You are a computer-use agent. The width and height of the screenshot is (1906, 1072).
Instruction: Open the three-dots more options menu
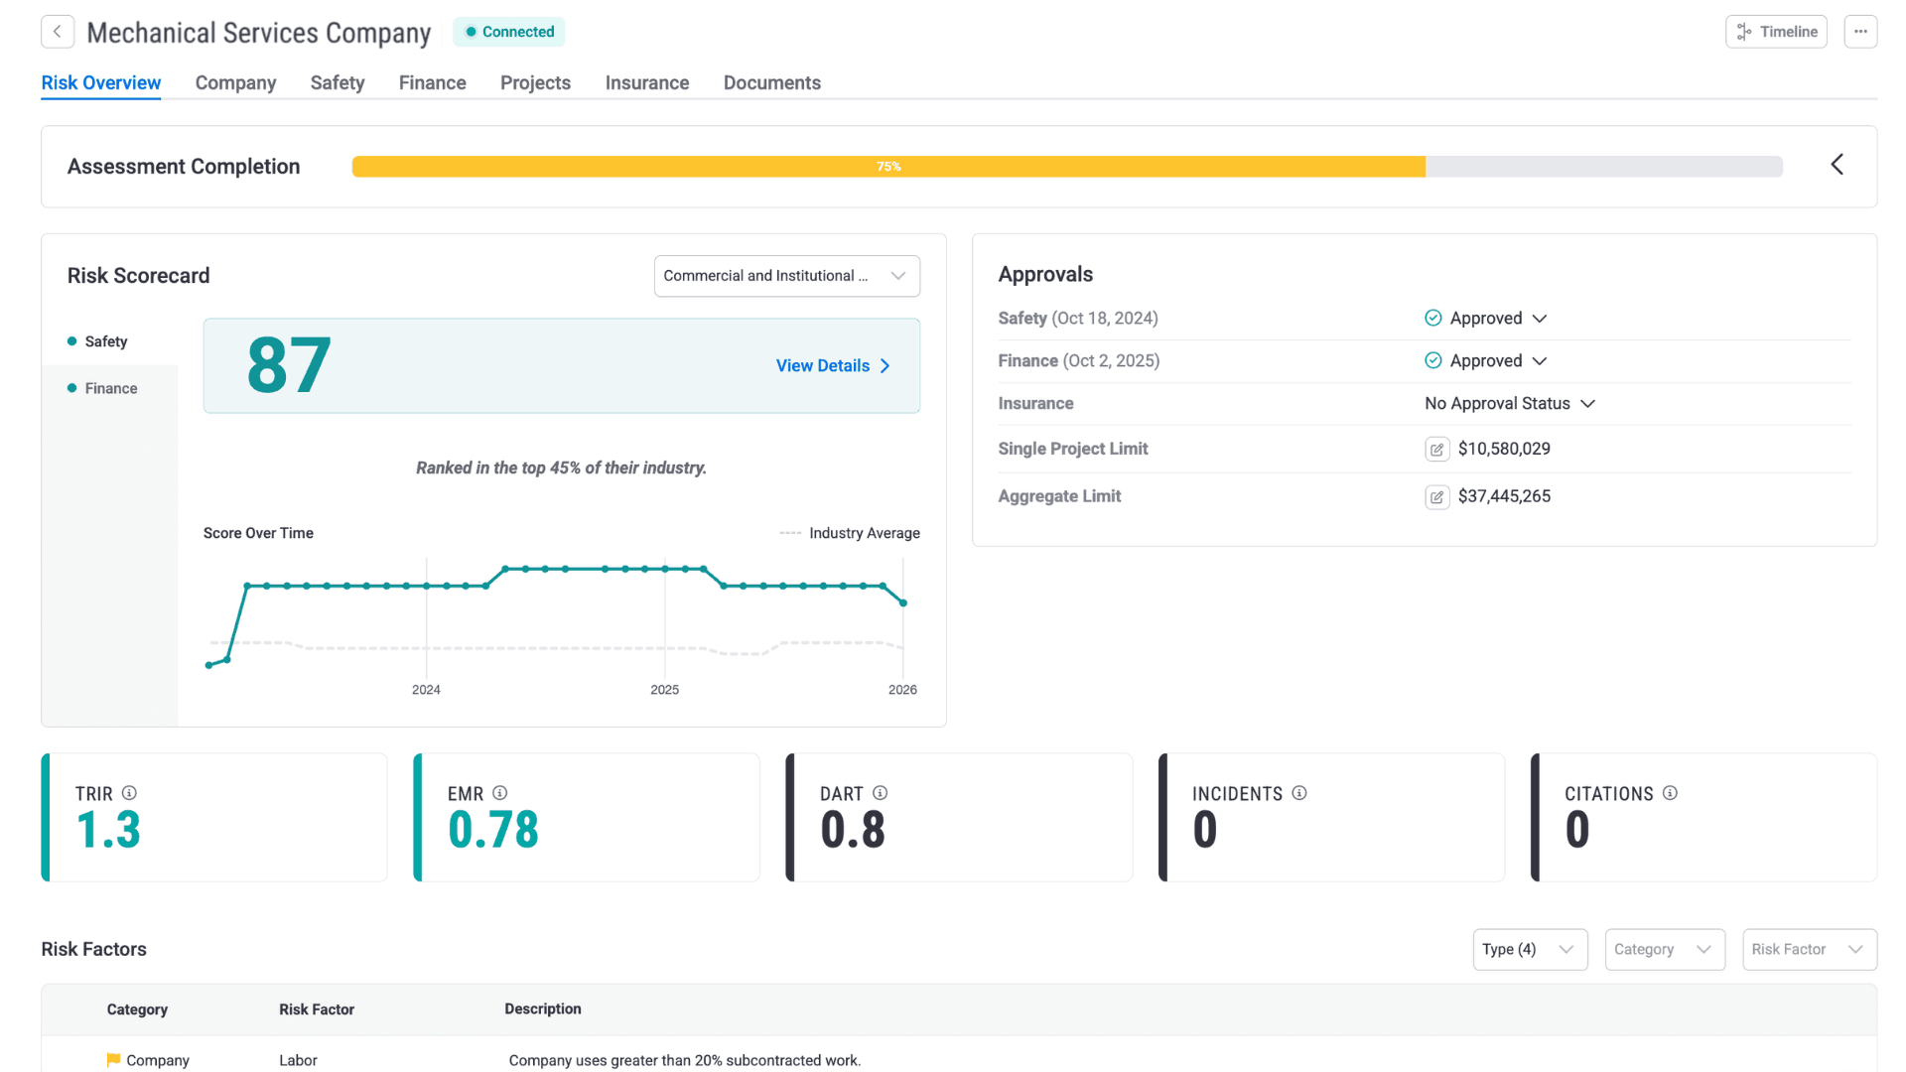pyautogui.click(x=1860, y=32)
